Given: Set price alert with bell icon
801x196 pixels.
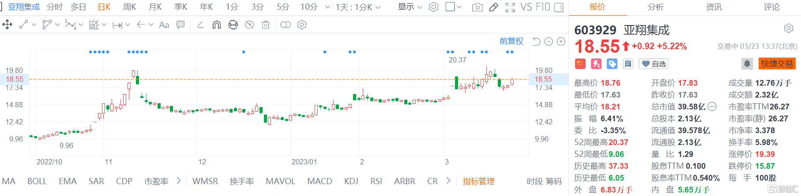Looking at the screenshot, I should point(747,64).
